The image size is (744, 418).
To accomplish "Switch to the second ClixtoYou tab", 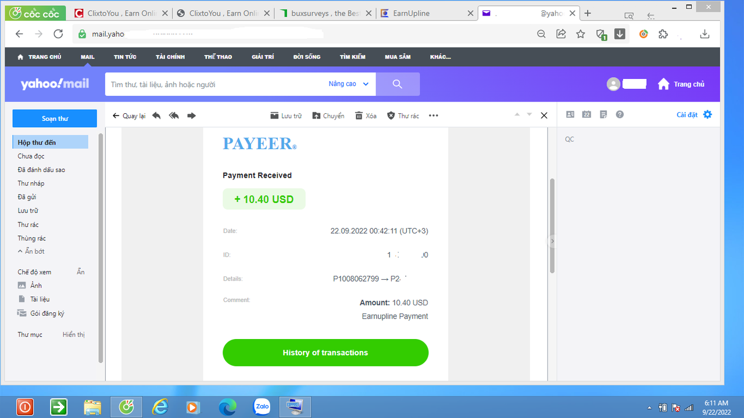I will coord(224,13).
